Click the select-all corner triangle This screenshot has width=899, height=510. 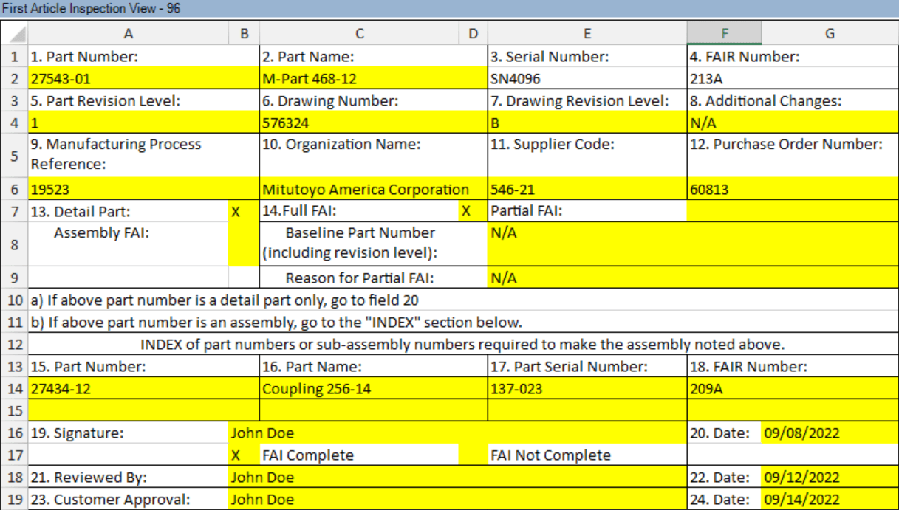click(x=14, y=33)
